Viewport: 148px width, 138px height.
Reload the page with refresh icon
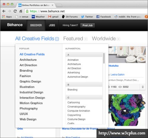(15, 11)
